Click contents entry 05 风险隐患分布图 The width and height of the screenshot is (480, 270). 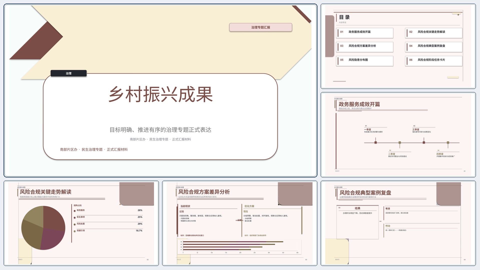(364, 61)
